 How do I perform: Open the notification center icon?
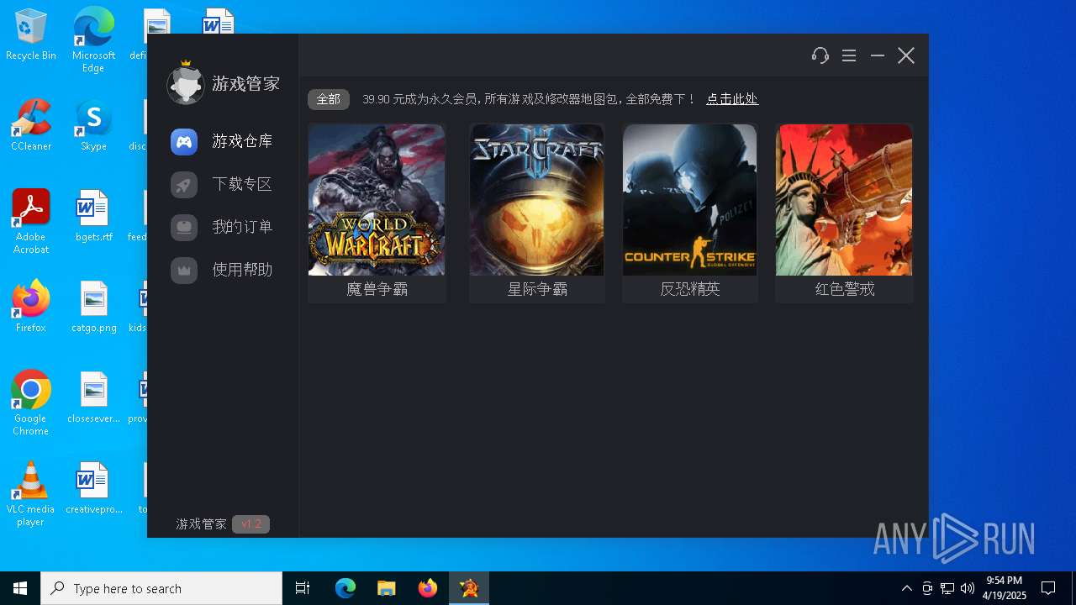point(1048,588)
